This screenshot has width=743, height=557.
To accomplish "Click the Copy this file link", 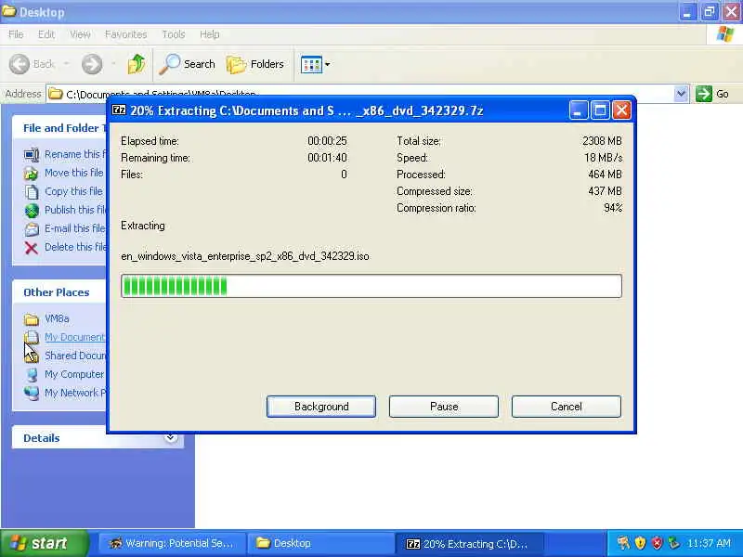I will tap(73, 191).
